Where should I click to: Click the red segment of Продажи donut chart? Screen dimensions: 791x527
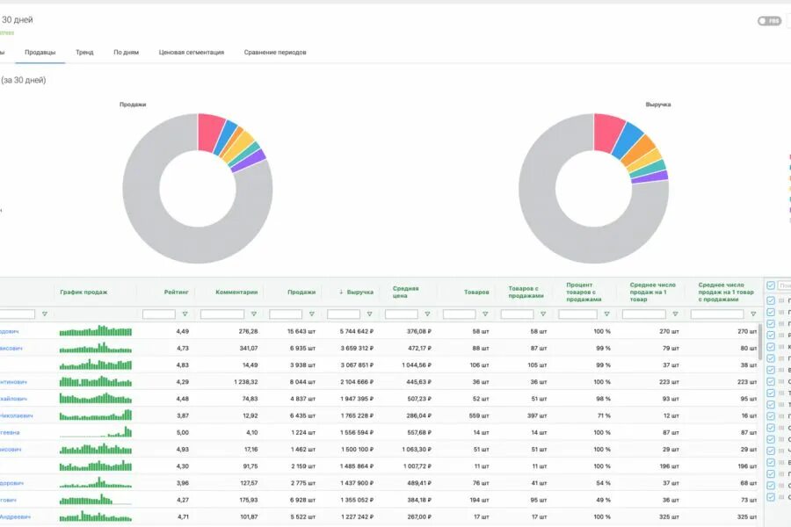click(209, 131)
